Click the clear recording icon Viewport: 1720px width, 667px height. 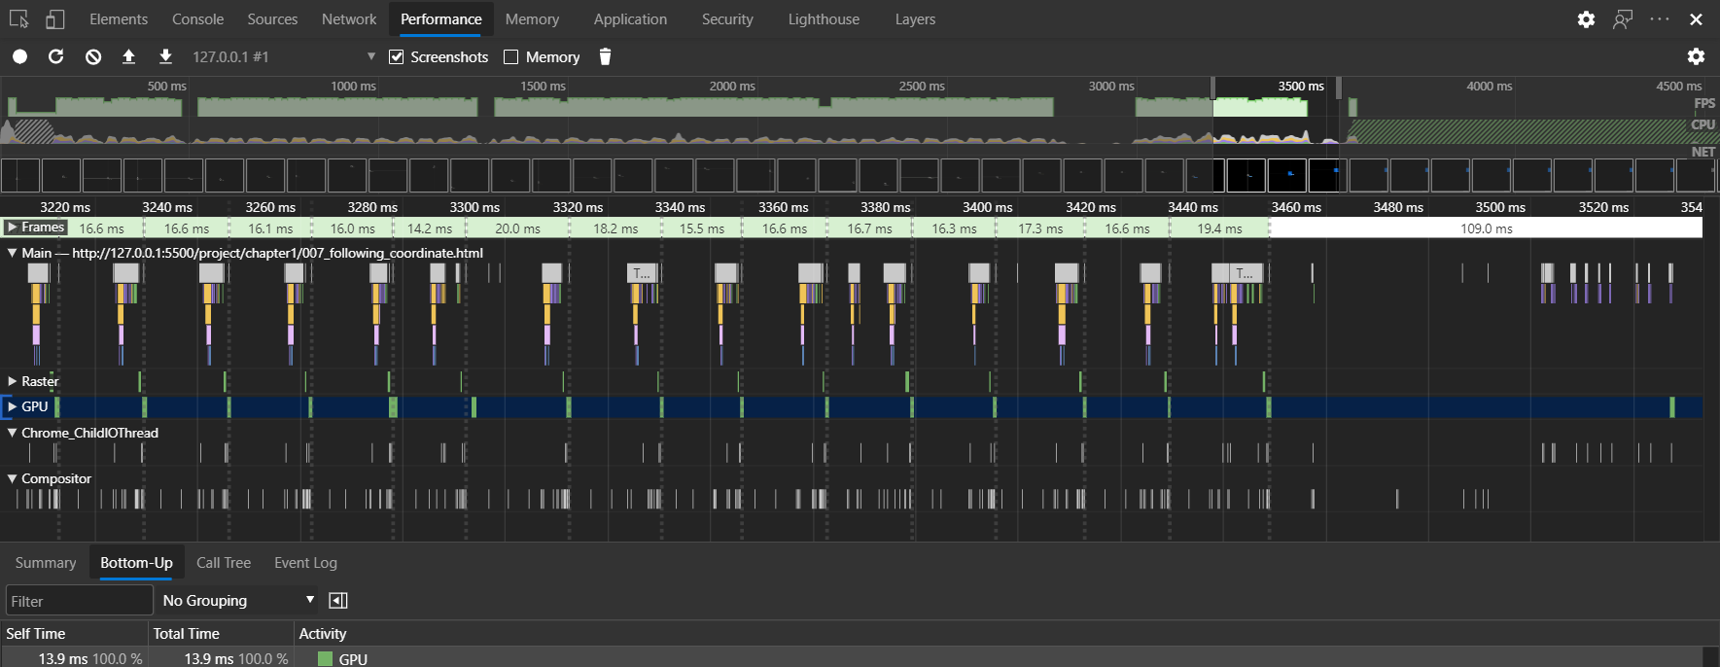point(93,56)
